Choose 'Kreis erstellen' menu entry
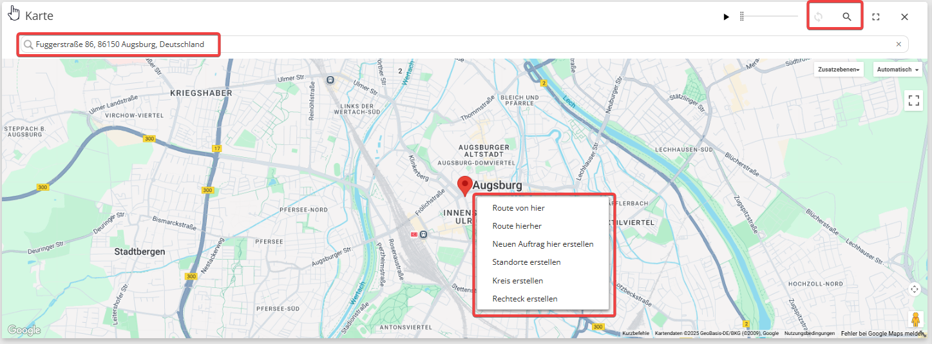932x344 pixels. tap(517, 281)
